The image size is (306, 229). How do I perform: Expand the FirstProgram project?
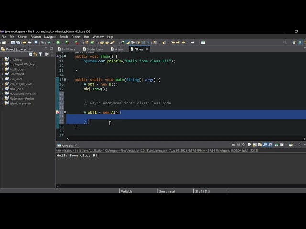(x=3, y=69)
